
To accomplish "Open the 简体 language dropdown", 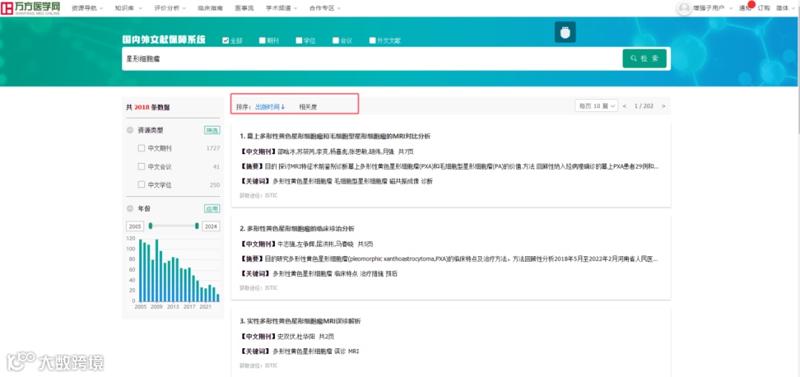I will pyautogui.click(x=785, y=8).
